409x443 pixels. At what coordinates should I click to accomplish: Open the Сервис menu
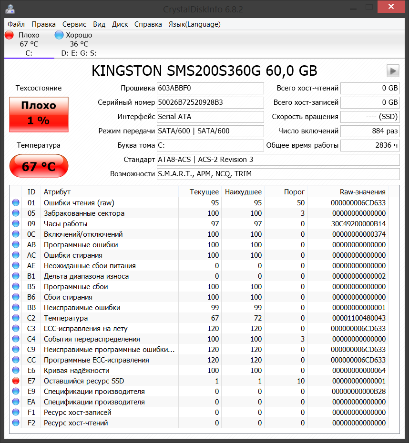74,24
